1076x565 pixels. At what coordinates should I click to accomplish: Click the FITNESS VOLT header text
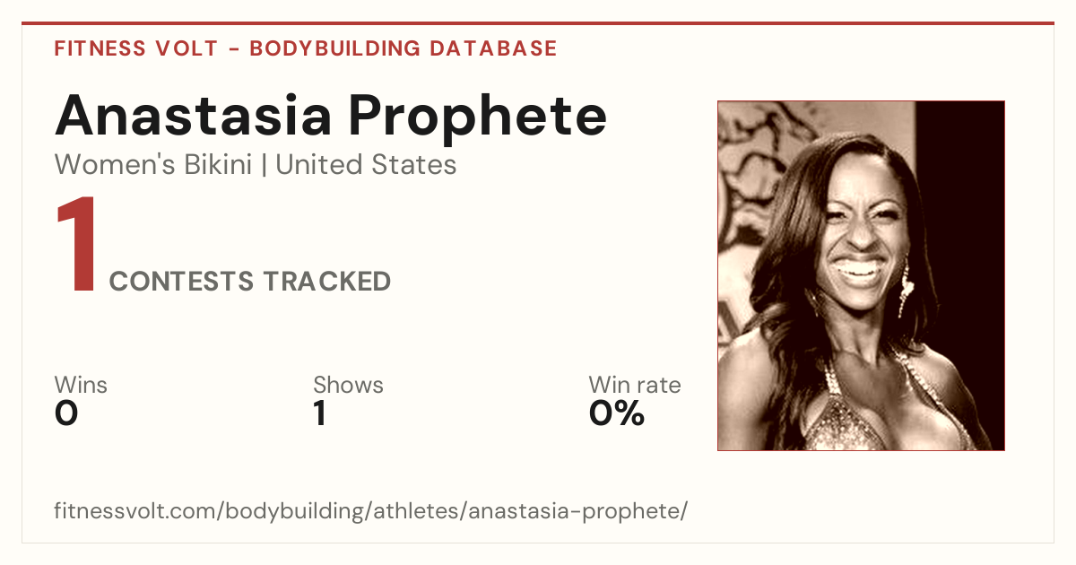tap(136, 48)
